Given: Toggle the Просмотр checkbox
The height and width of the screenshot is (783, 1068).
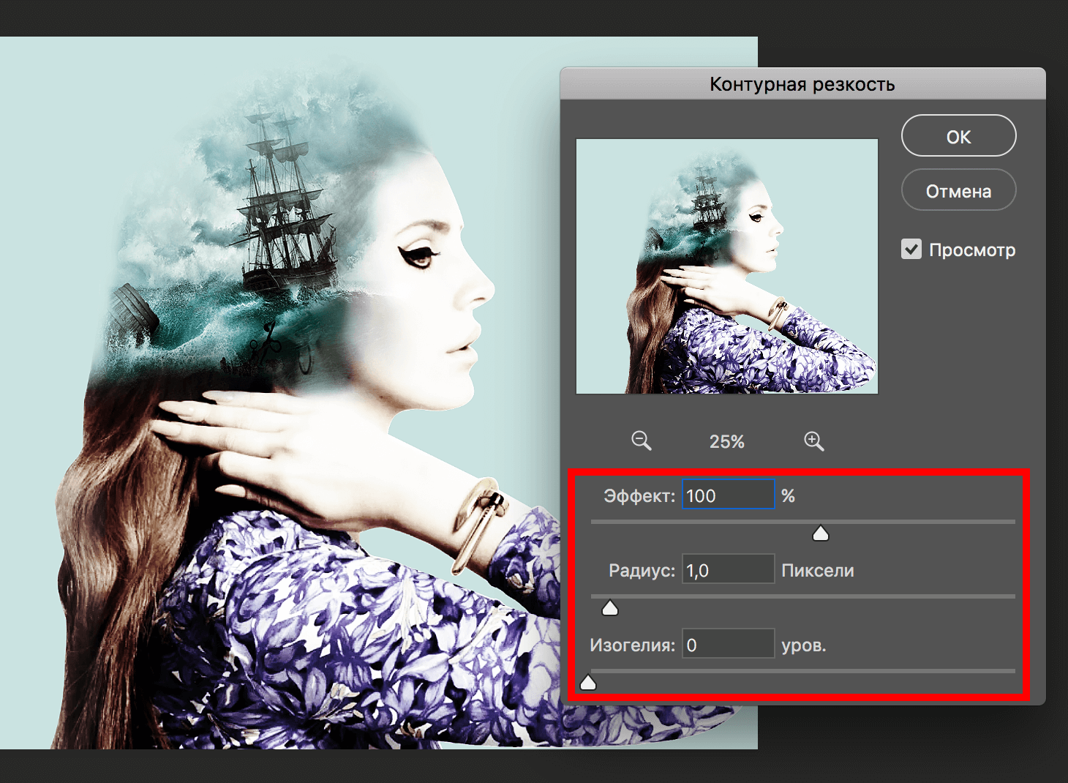Looking at the screenshot, I should [911, 250].
